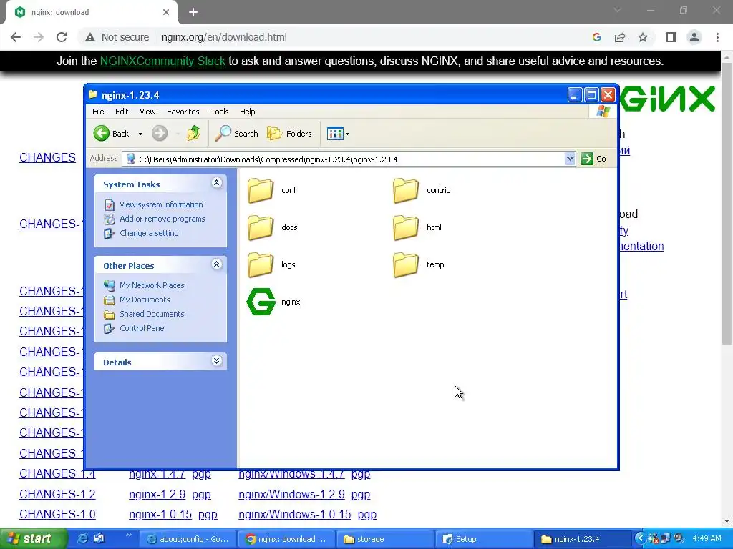This screenshot has width=733, height=549.
Task: Open the Edit menu
Action: (x=122, y=112)
